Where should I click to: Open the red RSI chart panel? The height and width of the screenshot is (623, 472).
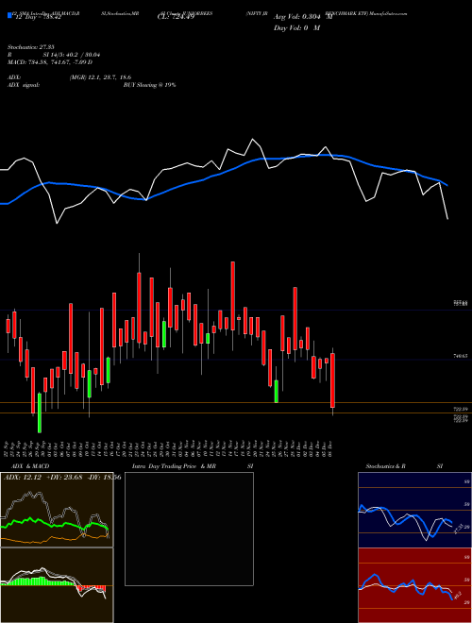414,585
